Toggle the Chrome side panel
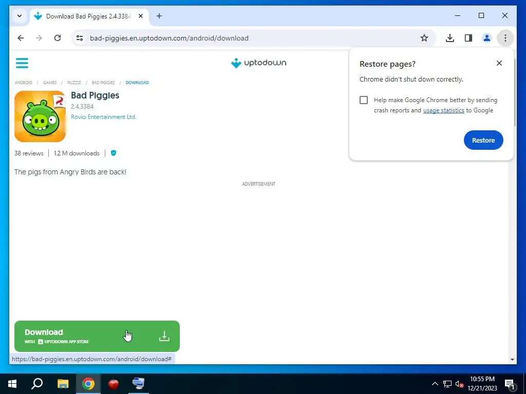Screen dimensions: 526x394 click(x=468, y=38)
